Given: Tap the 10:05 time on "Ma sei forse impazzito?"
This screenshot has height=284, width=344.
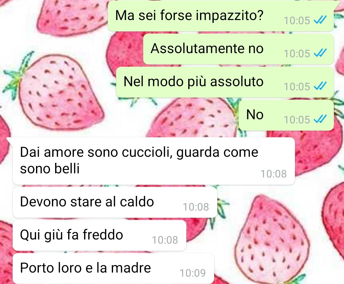Looking at the screenshot, I should (x=297, y=21).
